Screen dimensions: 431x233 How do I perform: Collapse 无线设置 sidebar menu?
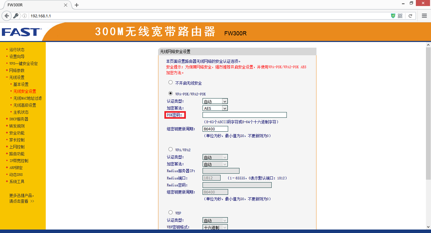17,77
